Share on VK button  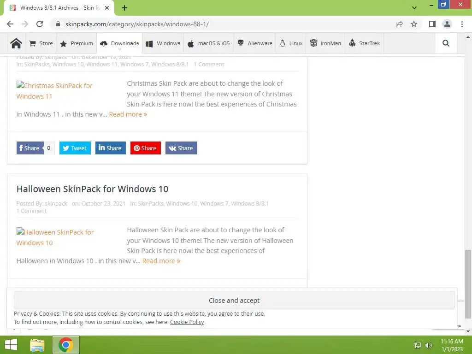181,148
